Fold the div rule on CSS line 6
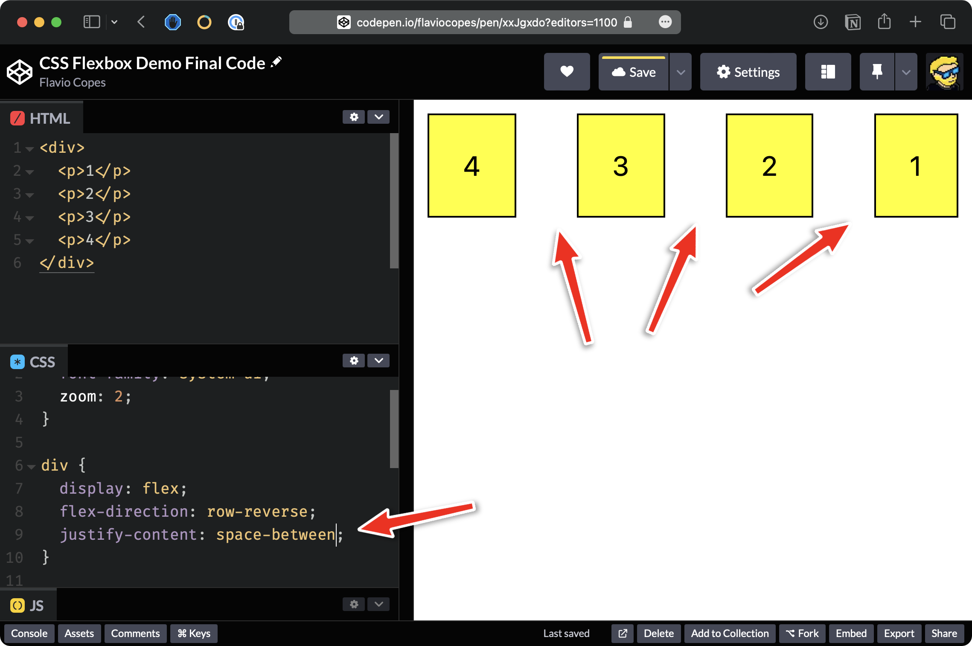 coord(31,466)
